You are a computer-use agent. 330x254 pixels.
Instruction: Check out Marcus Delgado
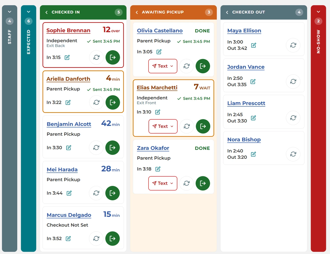[x=112, y=239]
